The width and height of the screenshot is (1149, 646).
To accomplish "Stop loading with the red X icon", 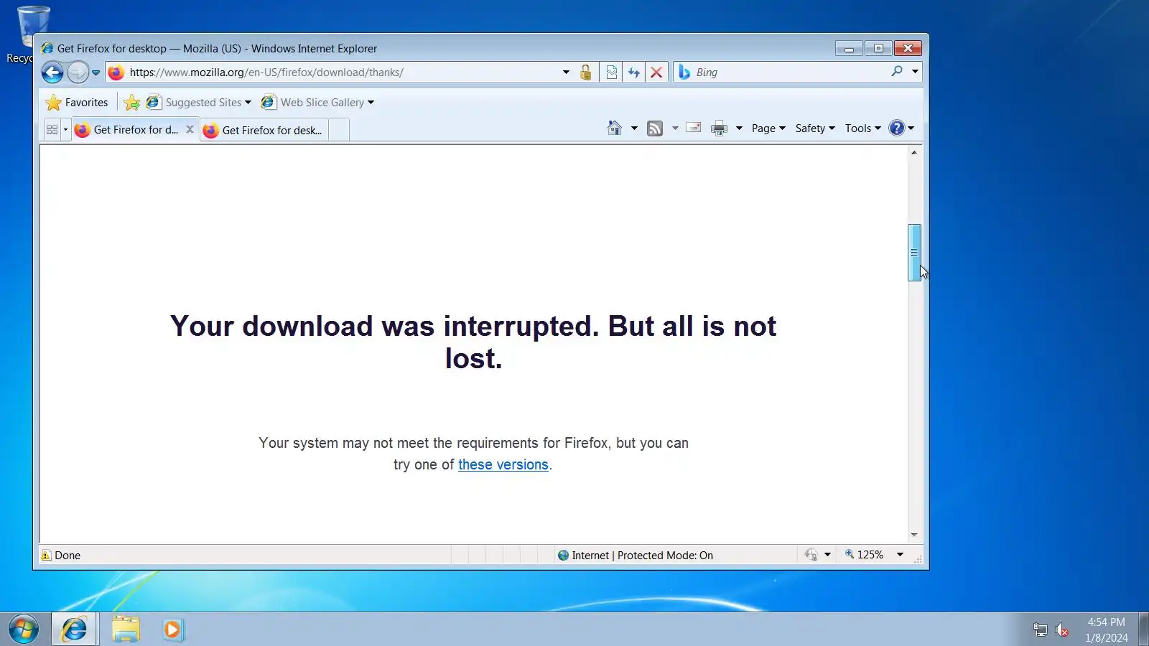I will point(656,72).
